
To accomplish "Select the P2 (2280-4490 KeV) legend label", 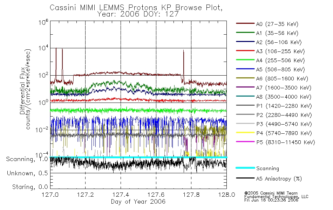I will 284,115.
